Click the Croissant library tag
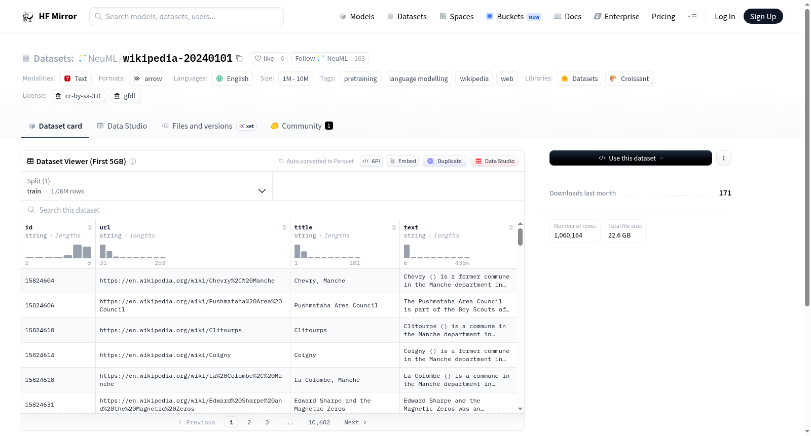Viewport: 811px width, 436px height. (x=630, y=78)
